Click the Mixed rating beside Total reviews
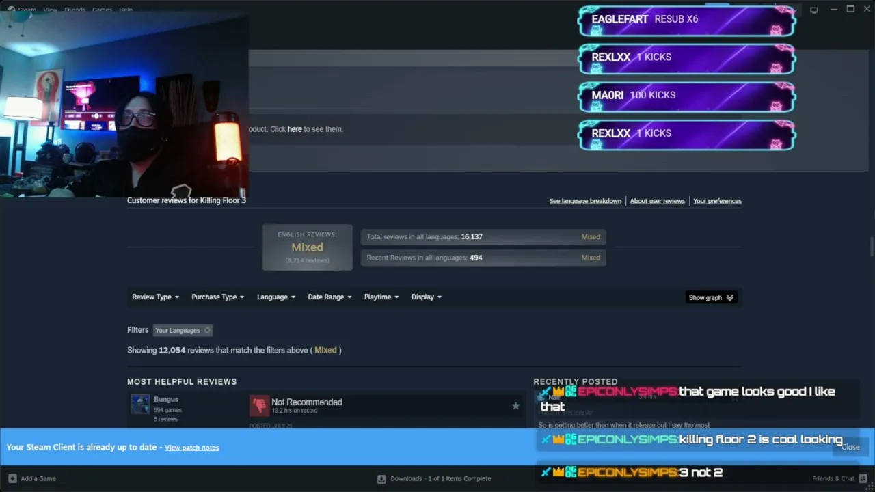This screenshot has height=492, width=875. [591, 237]
